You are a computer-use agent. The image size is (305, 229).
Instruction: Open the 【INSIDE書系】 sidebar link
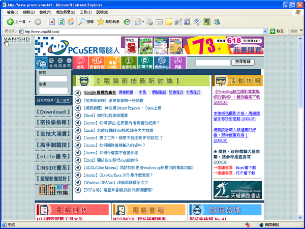[x=53, y=167]
